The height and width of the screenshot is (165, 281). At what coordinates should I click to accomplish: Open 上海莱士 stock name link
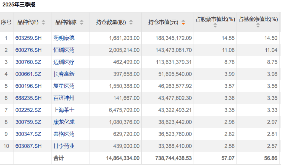(64, 110)
